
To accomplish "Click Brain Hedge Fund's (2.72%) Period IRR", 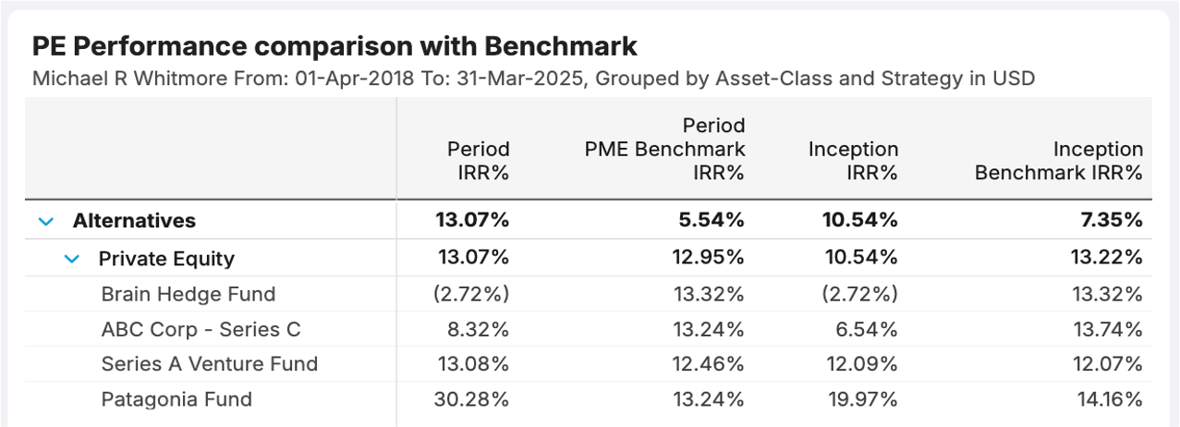I will pos(471,294).
